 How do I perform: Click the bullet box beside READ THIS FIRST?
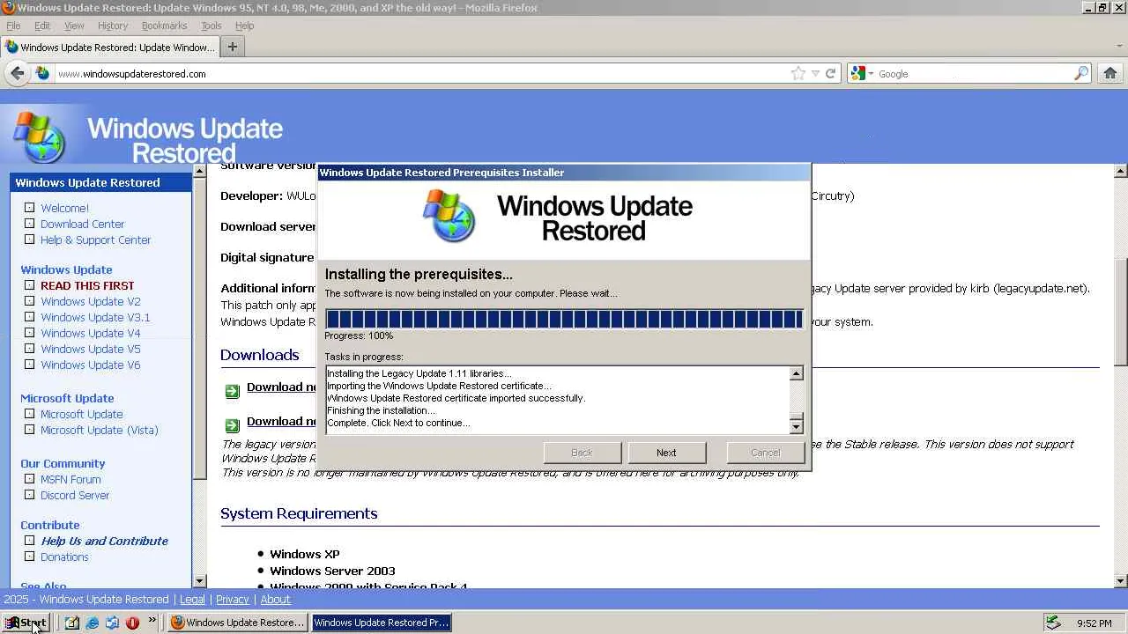pos(30,285)
